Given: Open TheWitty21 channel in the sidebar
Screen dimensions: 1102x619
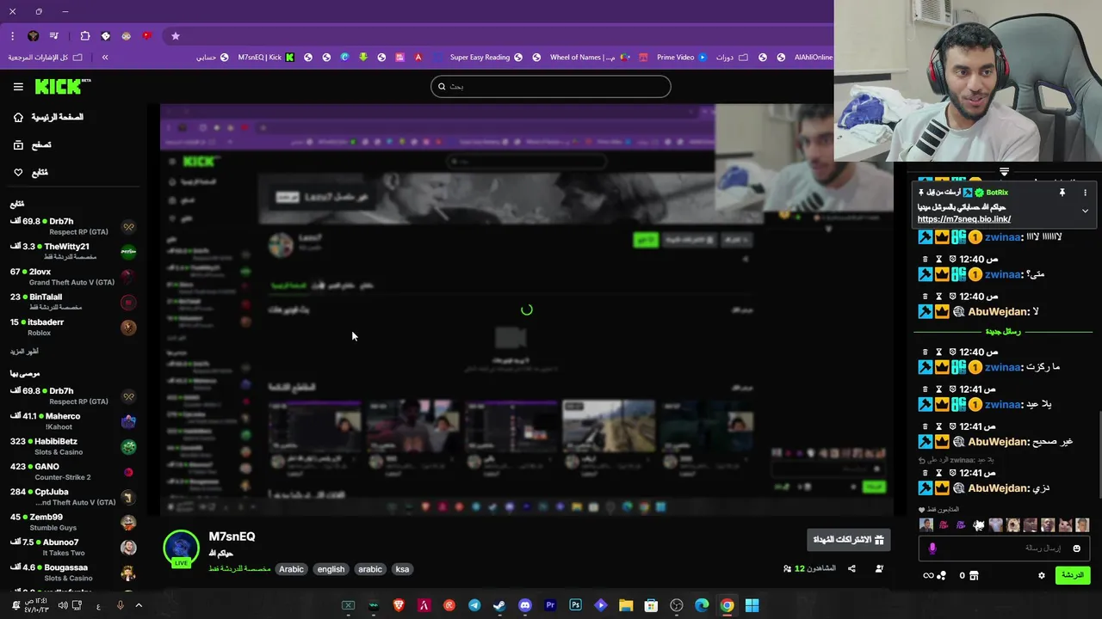Looking at the screenshot, I should click(74, 251).
